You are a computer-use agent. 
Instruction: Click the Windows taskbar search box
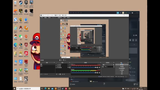coord(28,88)
